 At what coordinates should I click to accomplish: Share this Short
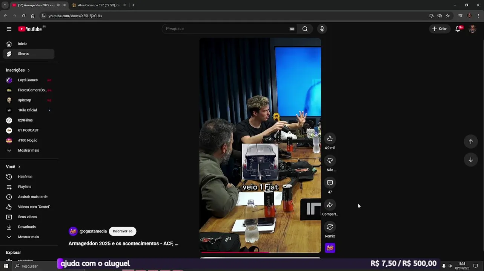tap(330, 205)
